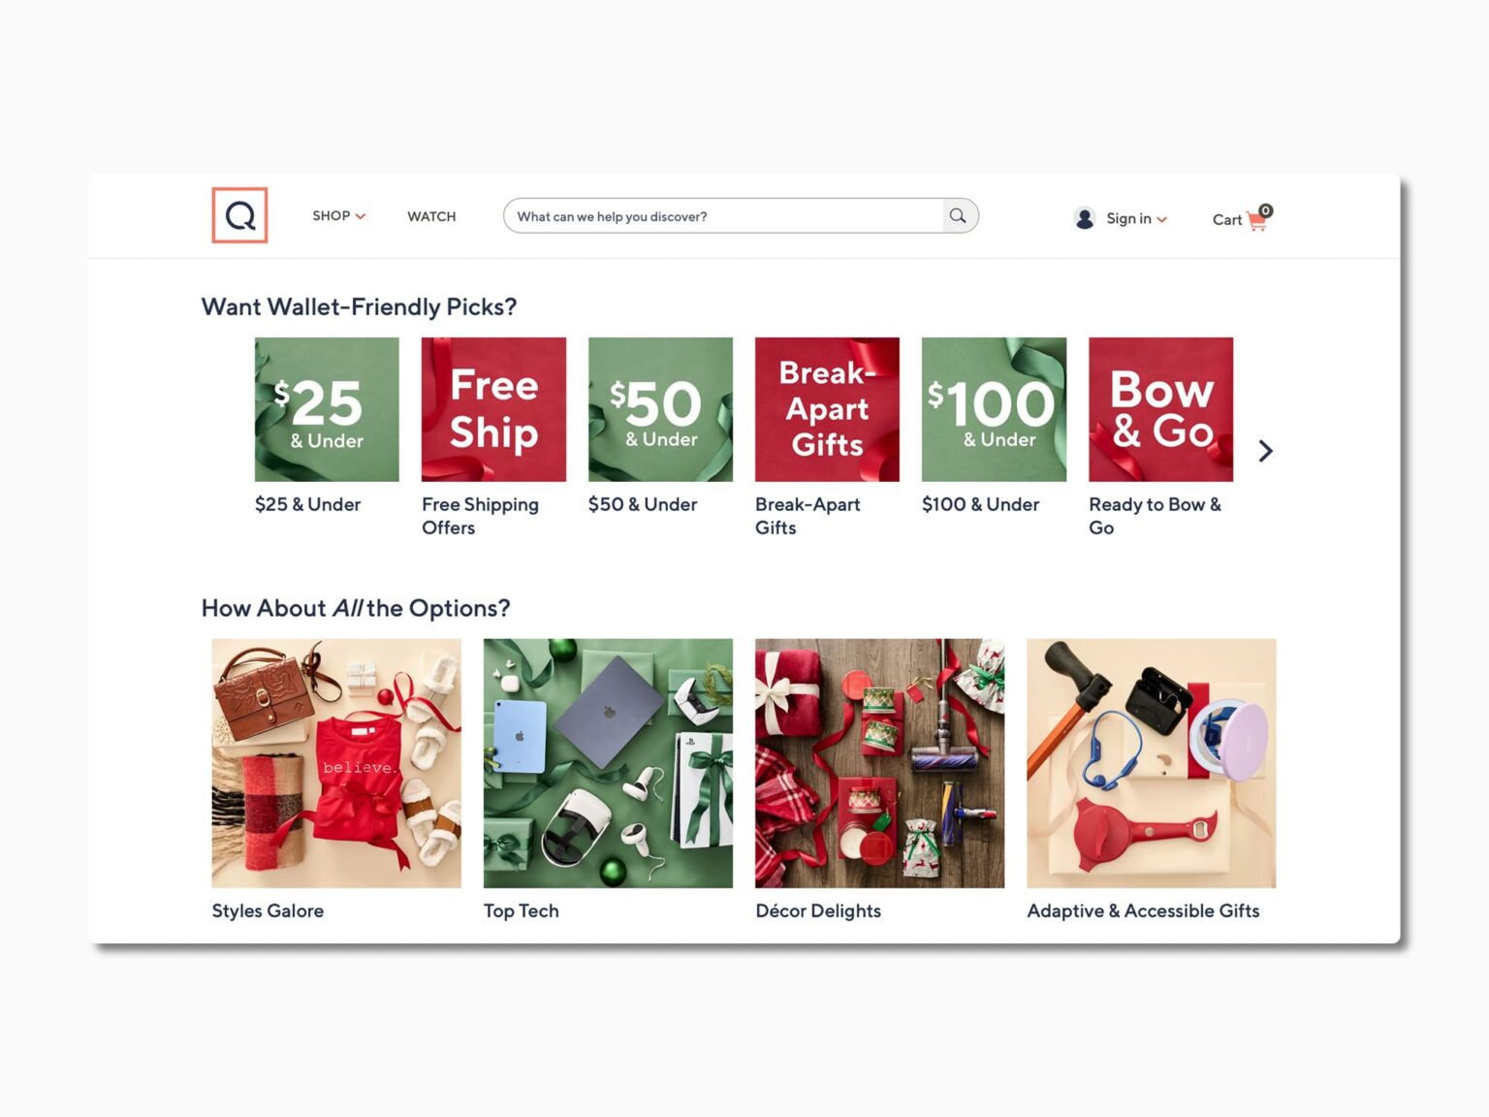Image resolution: width=1489 pixels, height=1117 pixels.
Task: Click the QVC Q logo
Action: 239,215
